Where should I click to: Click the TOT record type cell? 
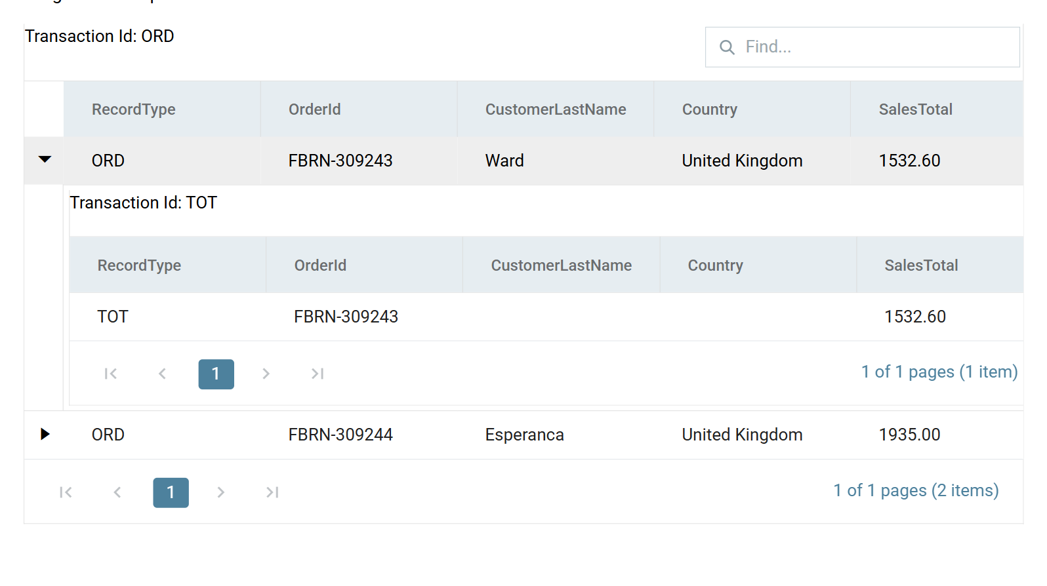pos(168,317)
